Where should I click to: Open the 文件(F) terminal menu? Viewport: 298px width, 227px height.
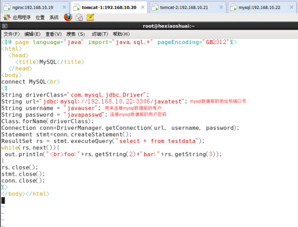(x=12, y=34)
